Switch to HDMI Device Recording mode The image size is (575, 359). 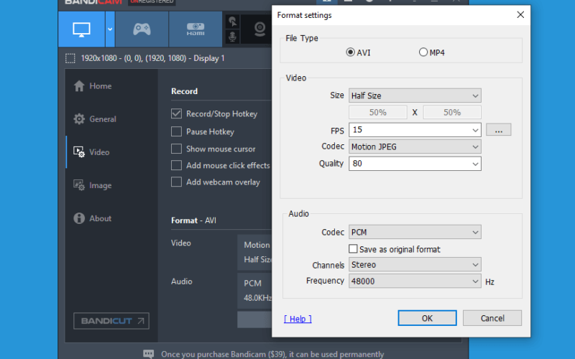[195, 29]
